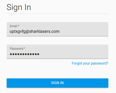This screenshot has width=116, height=93.
Task: Follow the password recovery link
Action: 90,63
